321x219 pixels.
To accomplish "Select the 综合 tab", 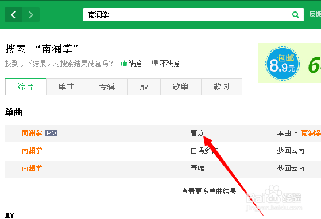I will coord(26,87).
